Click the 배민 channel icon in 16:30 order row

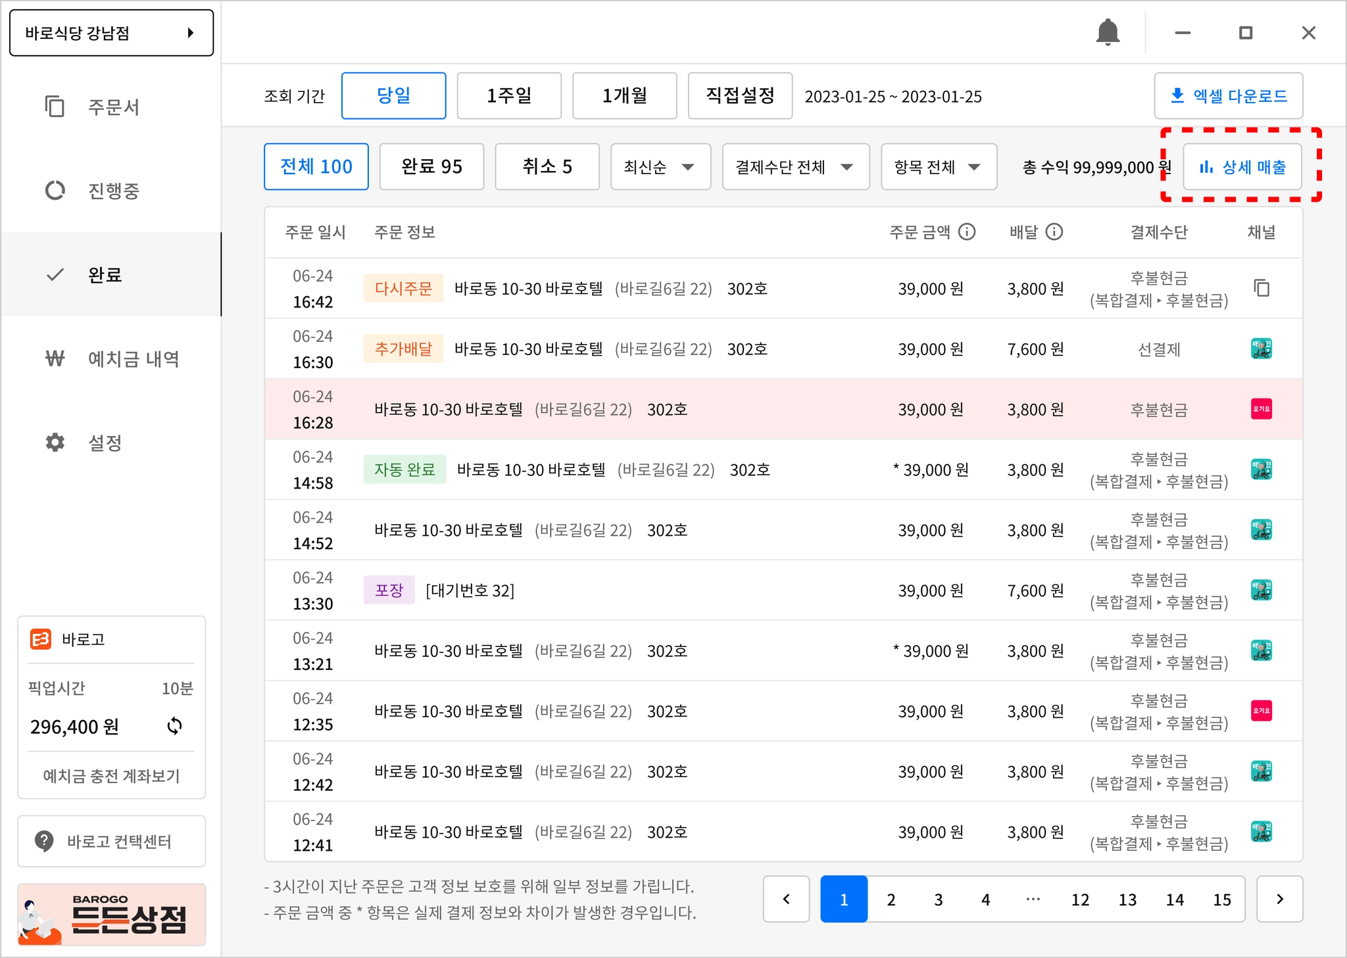(1261, 348)
